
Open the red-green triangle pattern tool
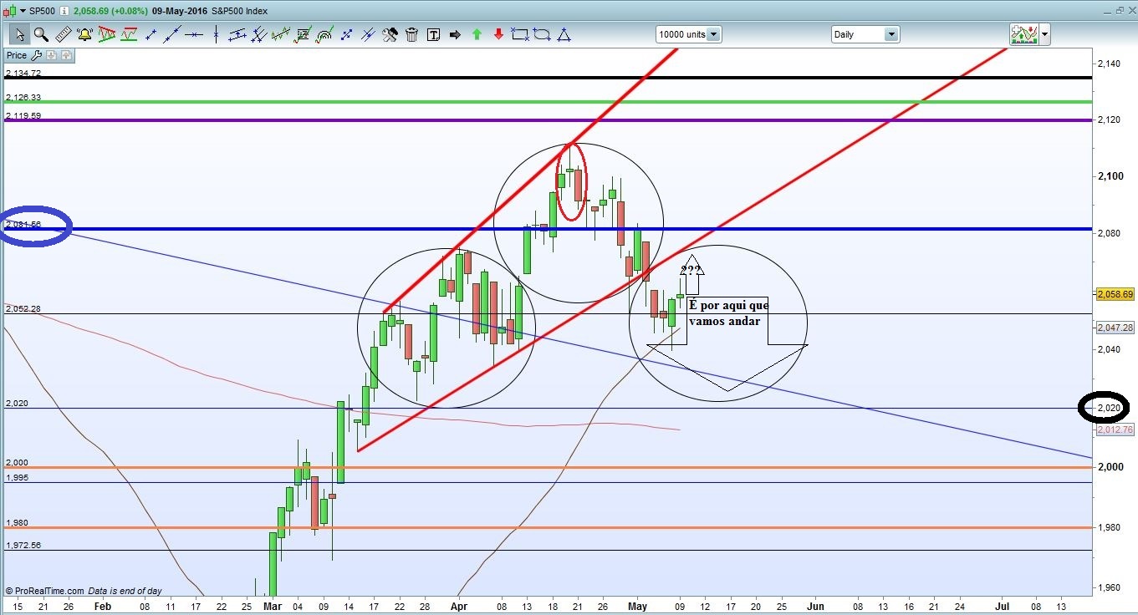coord(106,34)
